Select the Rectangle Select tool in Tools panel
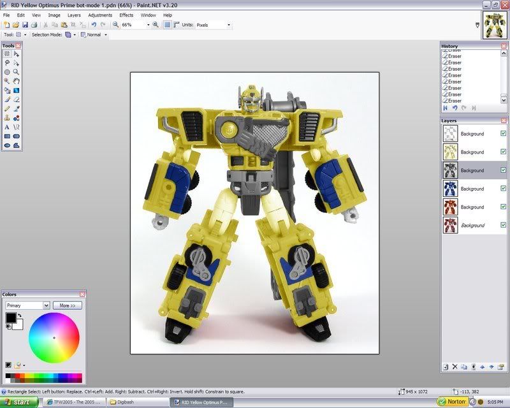 (x=7, y=54)
